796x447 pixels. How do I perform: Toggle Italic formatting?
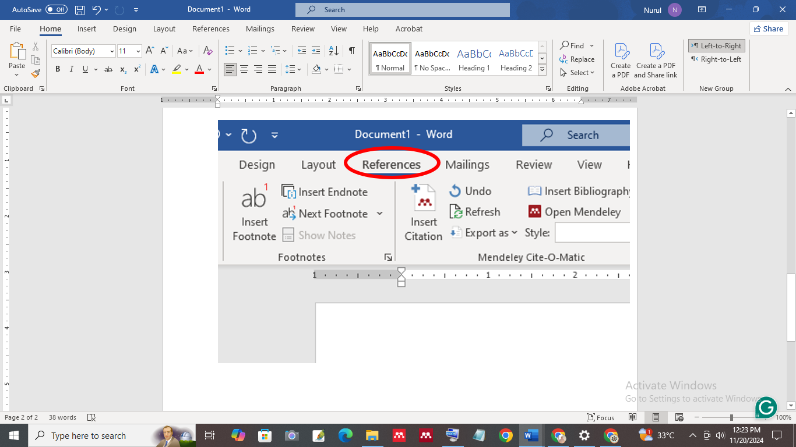(72, 69)
